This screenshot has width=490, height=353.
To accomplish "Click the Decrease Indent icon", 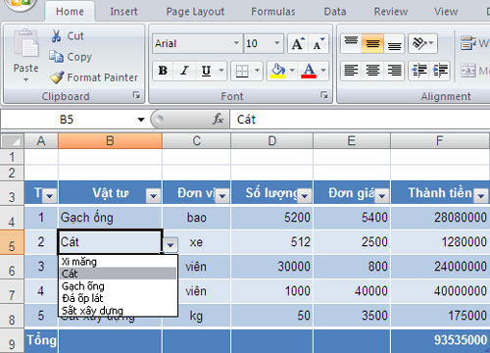I will [x=419, y=71].
